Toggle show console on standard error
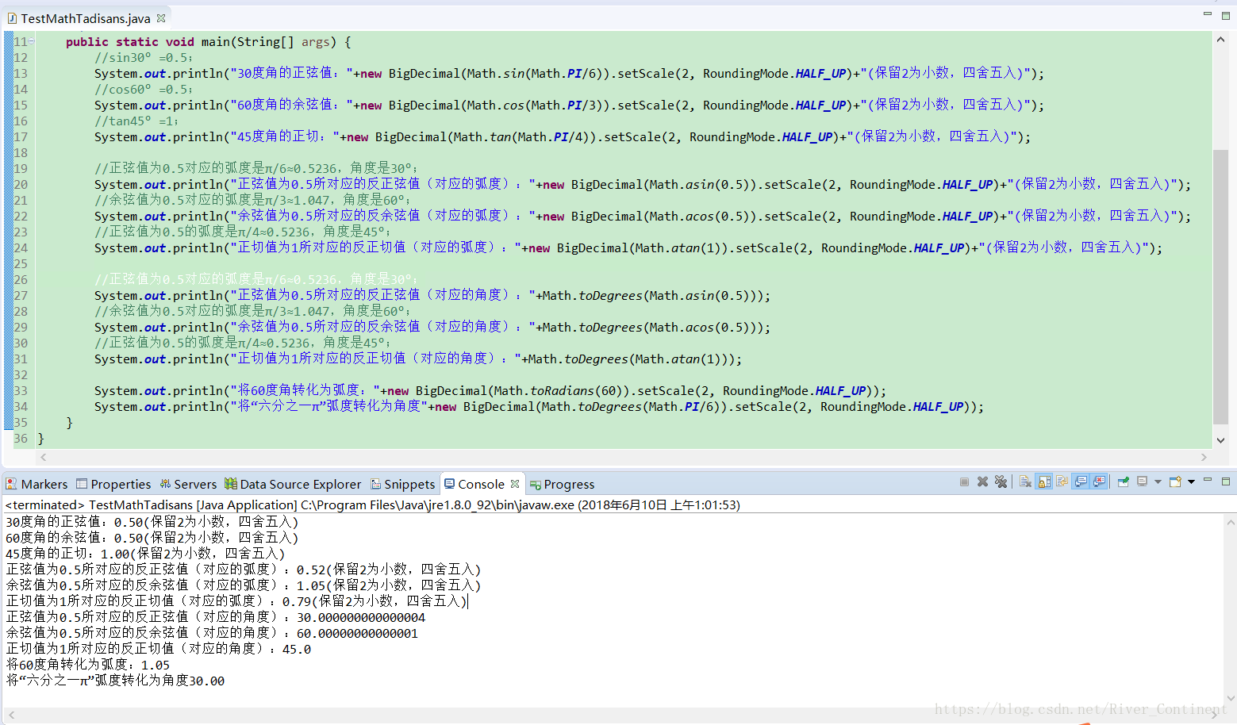1237x725 pixels. tap(1099, 481)
